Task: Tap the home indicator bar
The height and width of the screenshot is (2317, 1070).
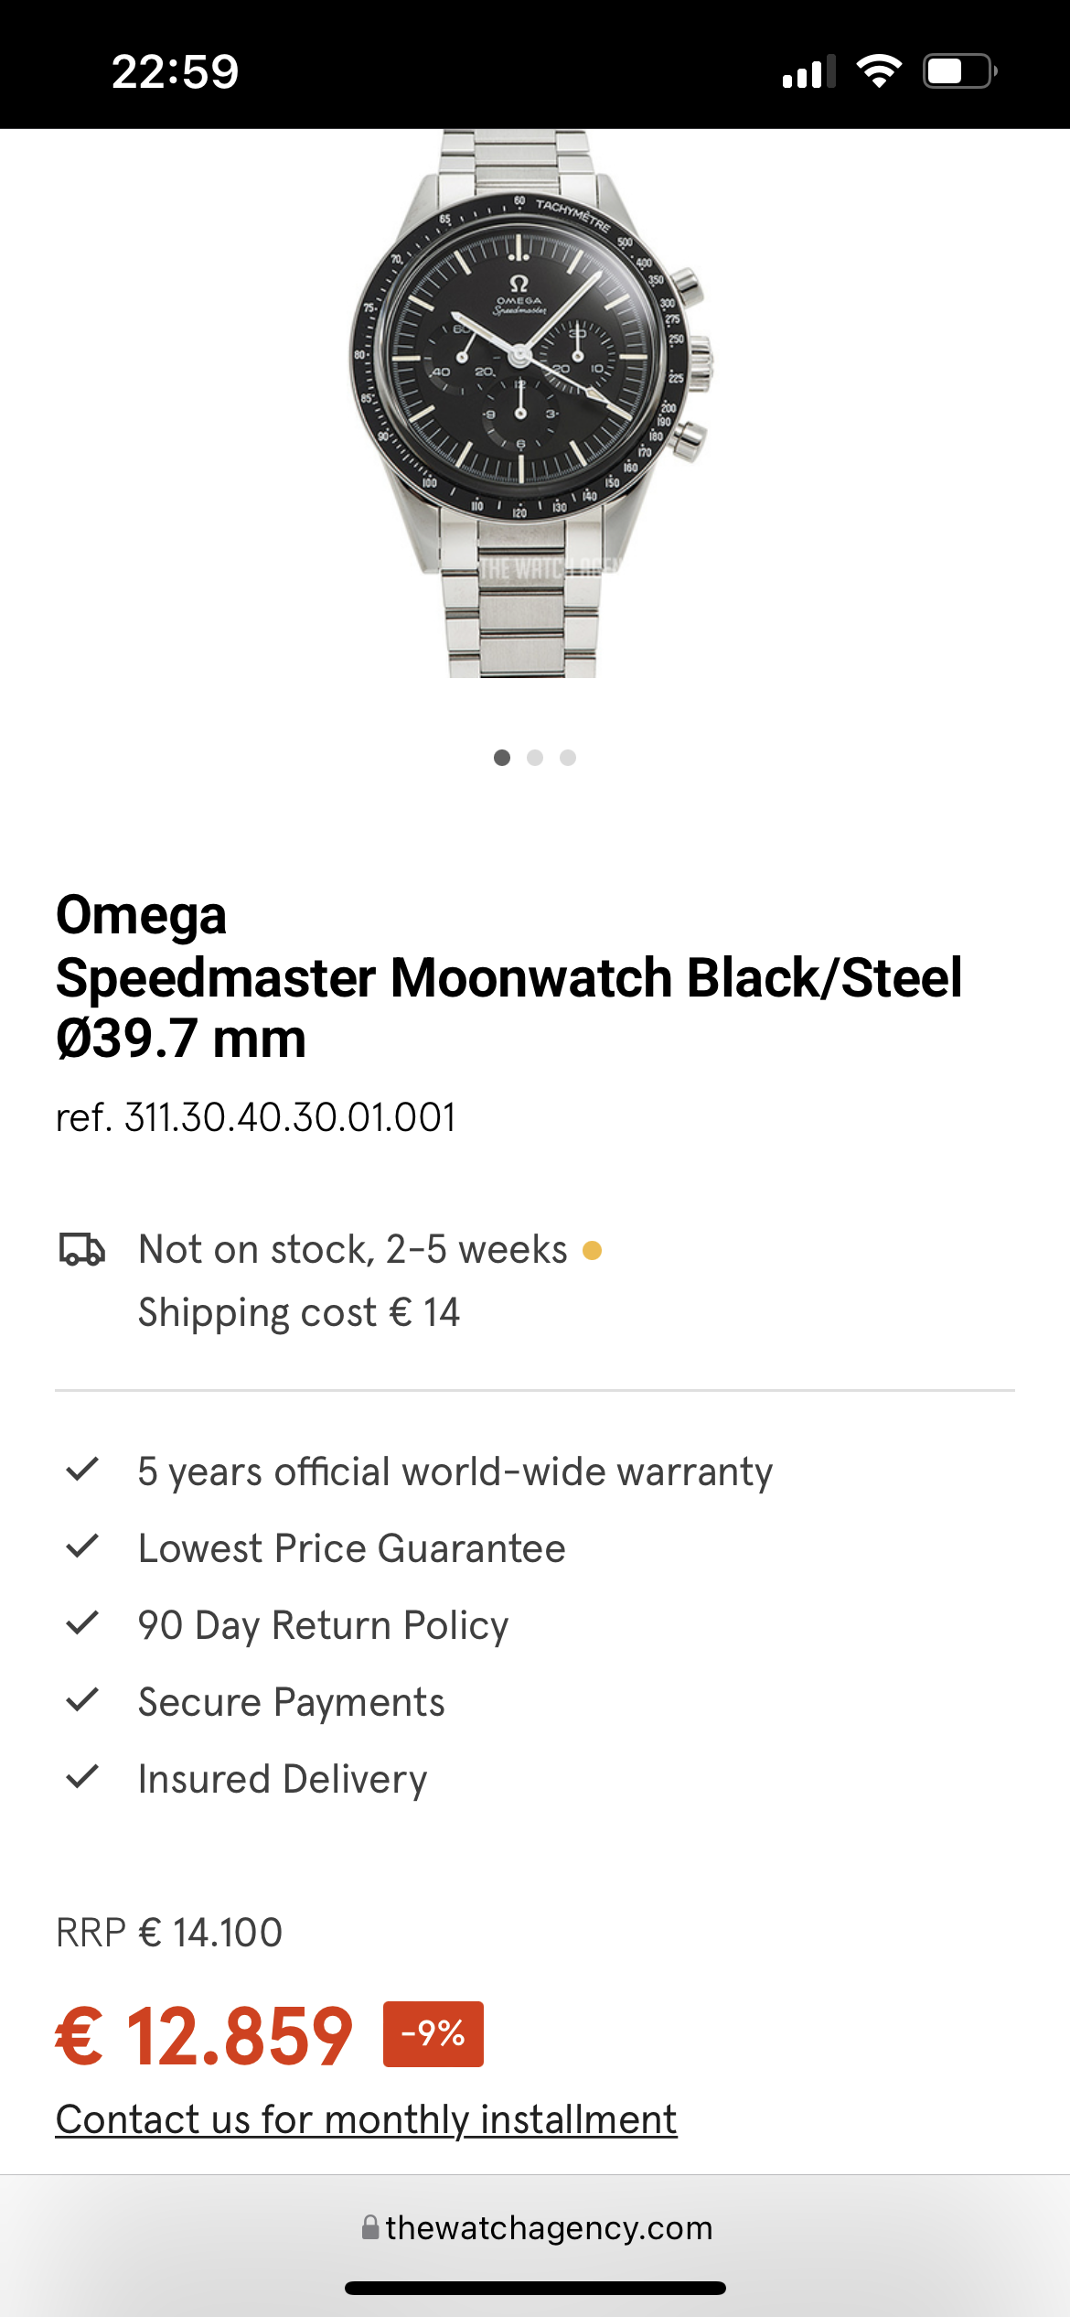Action: click(x=535, y=2288)
